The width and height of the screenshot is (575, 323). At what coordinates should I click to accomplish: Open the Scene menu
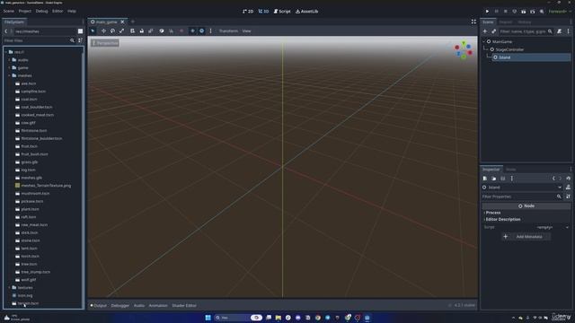click(x=8, y=12)
